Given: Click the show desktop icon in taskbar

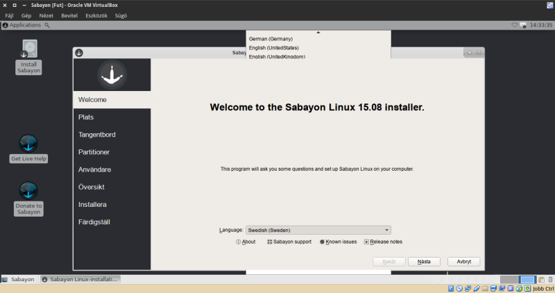Looking at the screenshot, I should coord(5,280).
